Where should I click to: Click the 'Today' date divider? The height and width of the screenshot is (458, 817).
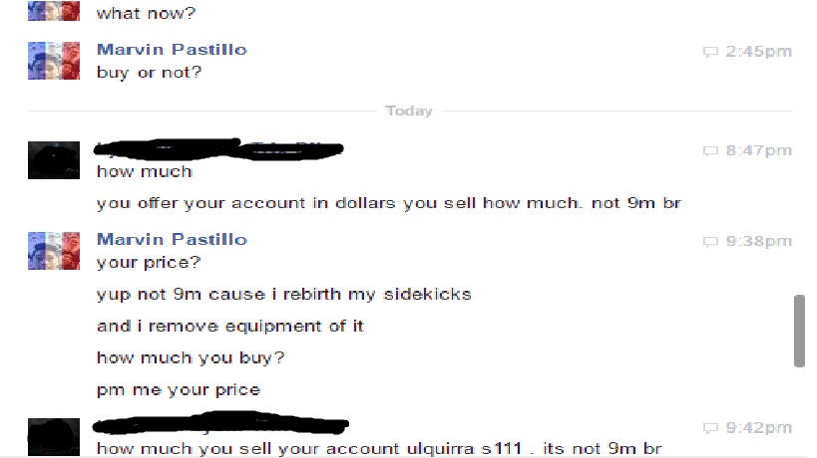click(x=409, y=111)
